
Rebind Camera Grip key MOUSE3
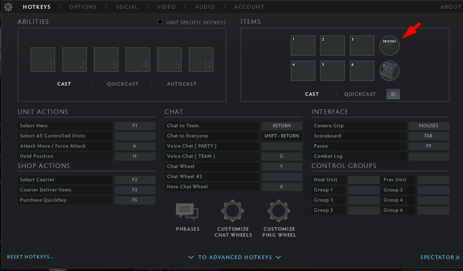(x=429, y=126)
